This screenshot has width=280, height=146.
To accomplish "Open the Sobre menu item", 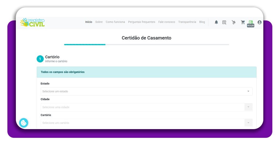I will (x=99, y=22).
